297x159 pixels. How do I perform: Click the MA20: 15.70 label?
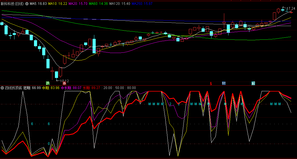[78, 4]
